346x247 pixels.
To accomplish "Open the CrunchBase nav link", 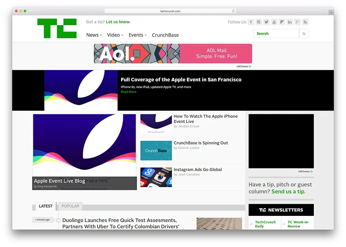I will [x=165, y=35].
